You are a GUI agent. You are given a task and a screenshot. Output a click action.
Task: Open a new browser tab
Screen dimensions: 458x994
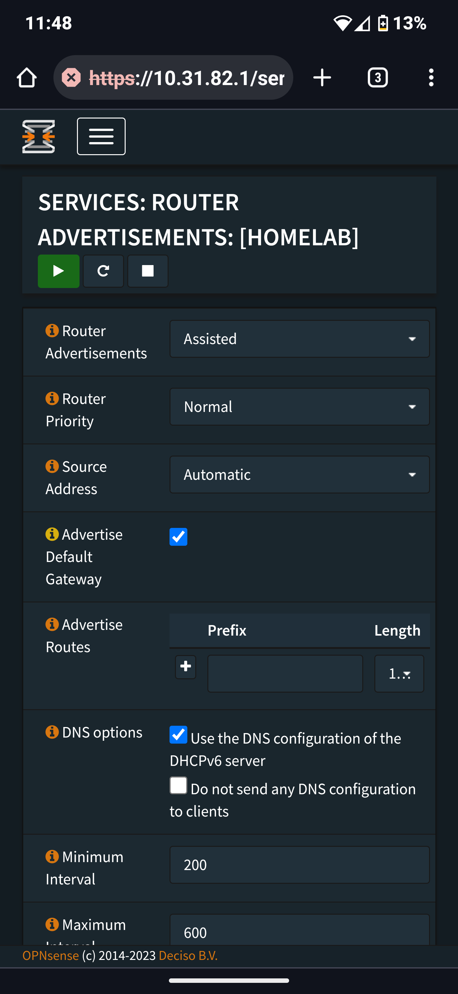pyautogui.click(x=322, y=77)
